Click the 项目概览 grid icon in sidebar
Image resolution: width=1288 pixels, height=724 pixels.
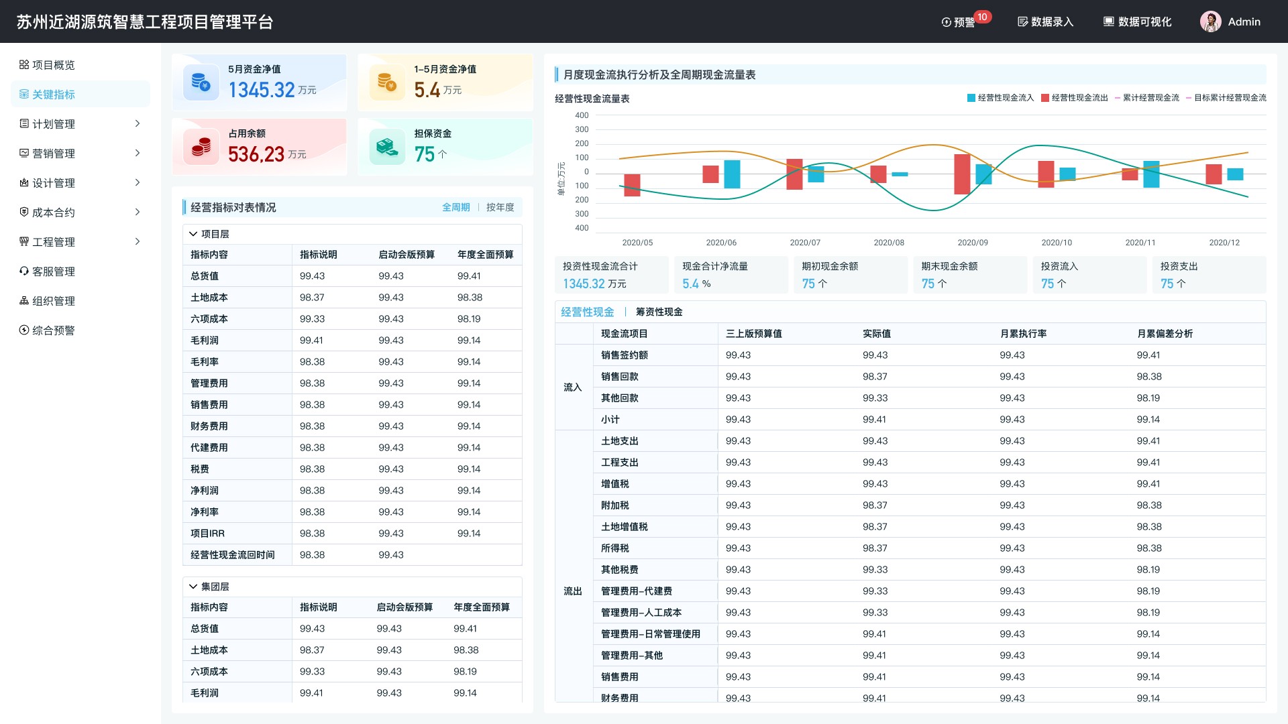pos(24,65)
